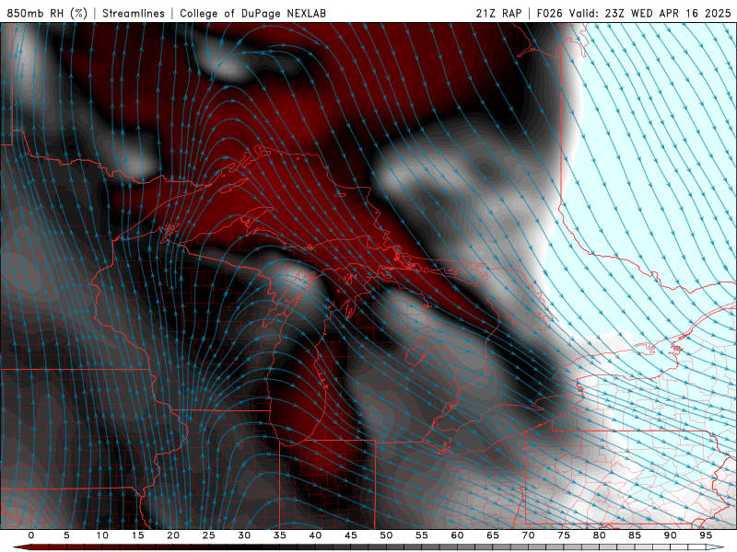Click "F026 Valid: 23Z WED APR 16 2025"
The image size is (737, 552).
point(634,13)
